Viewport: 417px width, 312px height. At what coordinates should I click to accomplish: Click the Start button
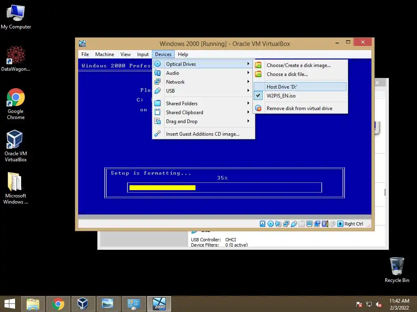point(10,304)
